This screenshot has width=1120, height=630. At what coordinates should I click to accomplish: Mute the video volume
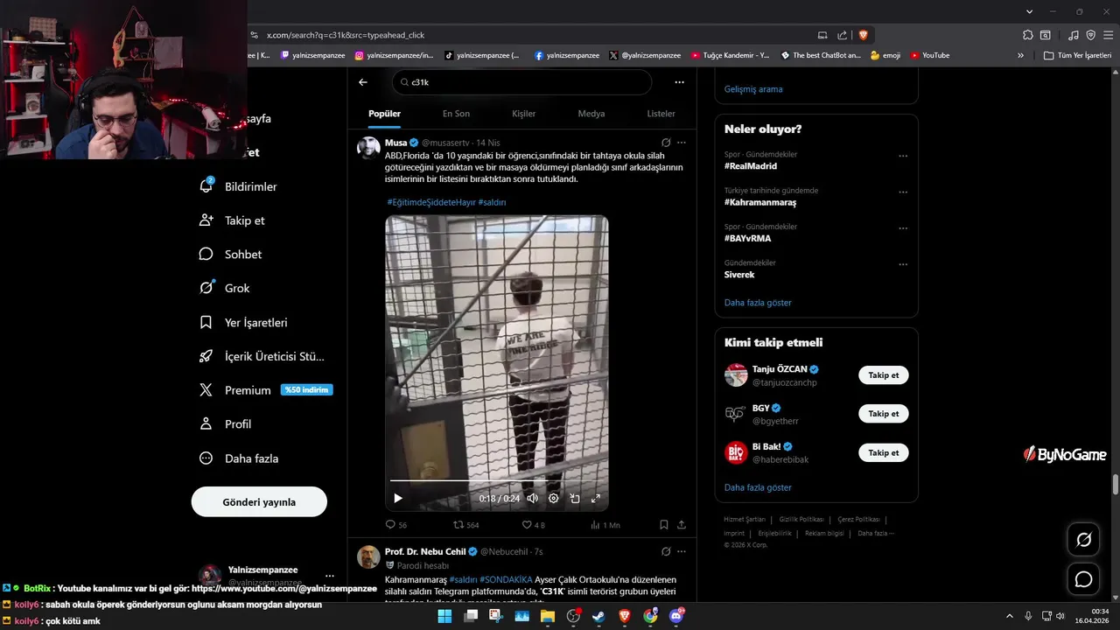pyautogui.click(x=532, y=498)
